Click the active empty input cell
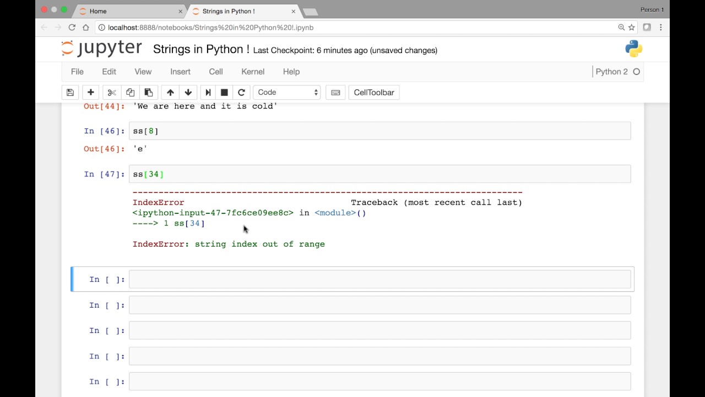705x397 pixels. point(379,280)
